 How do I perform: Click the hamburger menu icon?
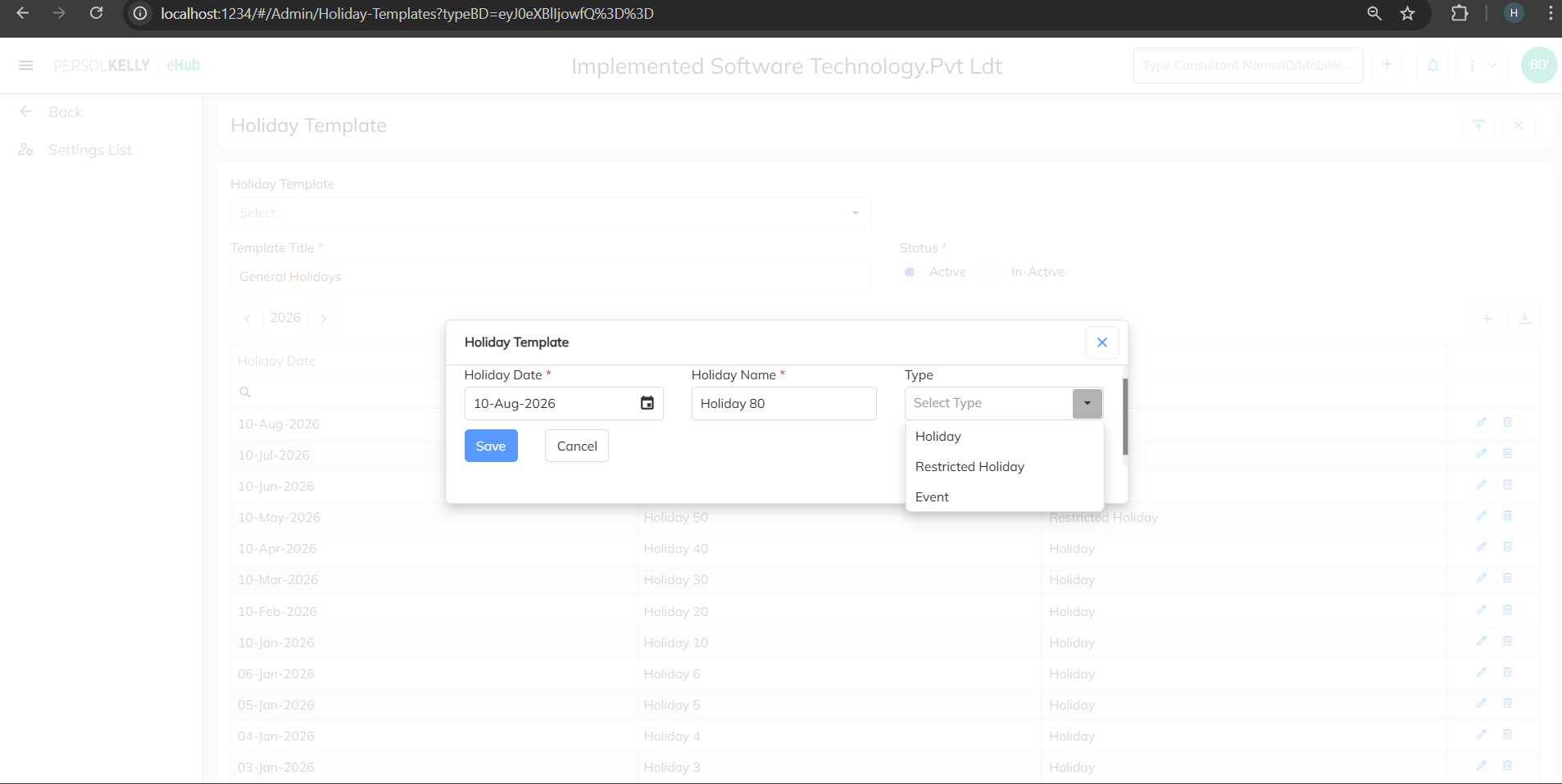pyautogui.click(x=25, y=66)
